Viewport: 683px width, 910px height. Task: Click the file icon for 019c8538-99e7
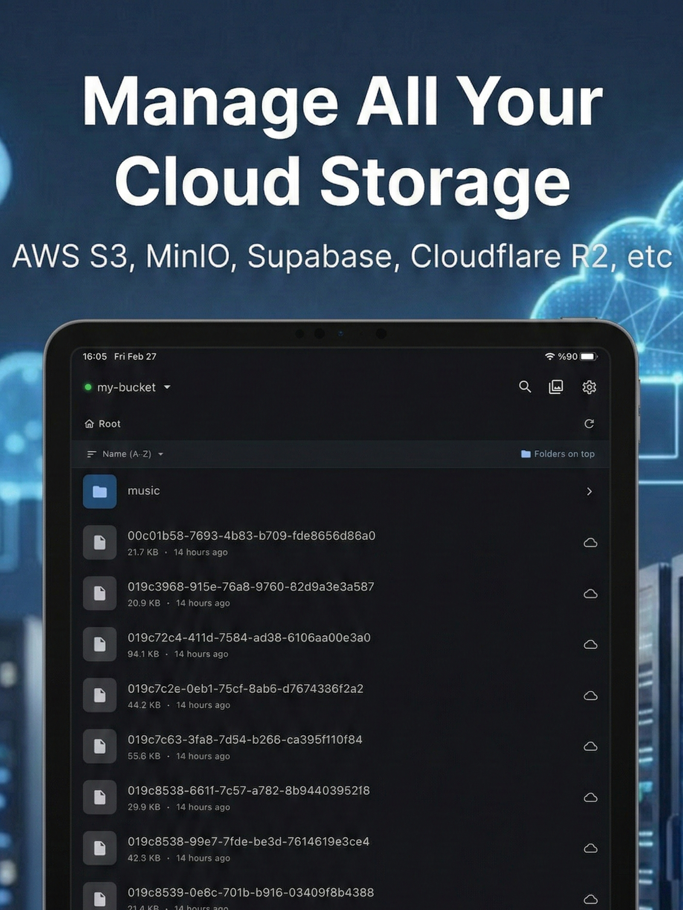click(100, 849)
